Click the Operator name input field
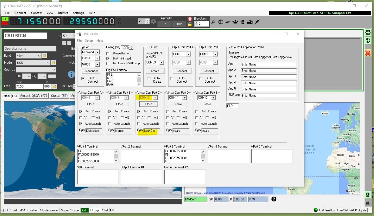Screen dimensions: 374x216 30,49
